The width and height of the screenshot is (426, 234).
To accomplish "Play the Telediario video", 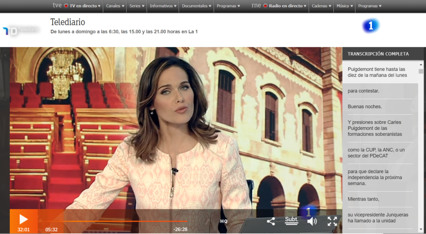I will pyautogui.click(x=23, y=219).
